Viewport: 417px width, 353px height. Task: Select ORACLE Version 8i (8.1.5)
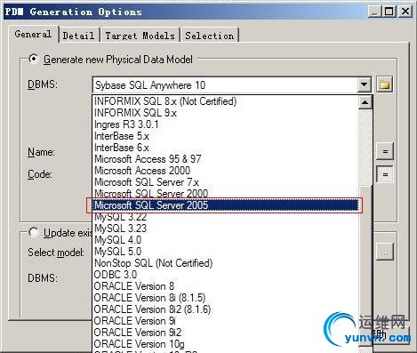[226, 298]
